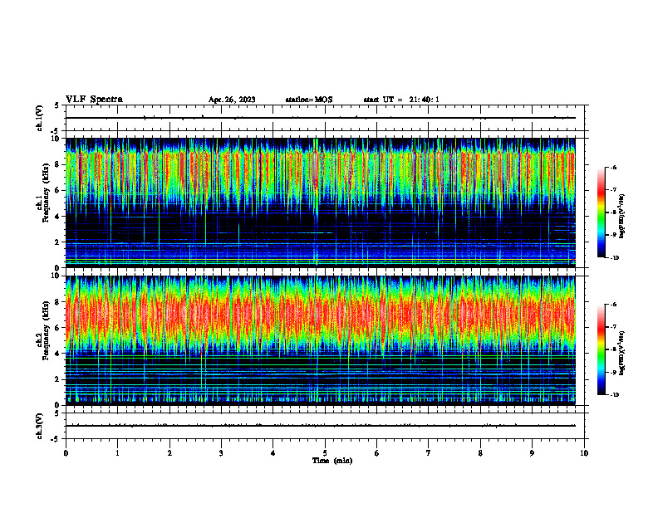Click the "8" tick on the Time axis
658x508 pixels.
tap(480, 453)
